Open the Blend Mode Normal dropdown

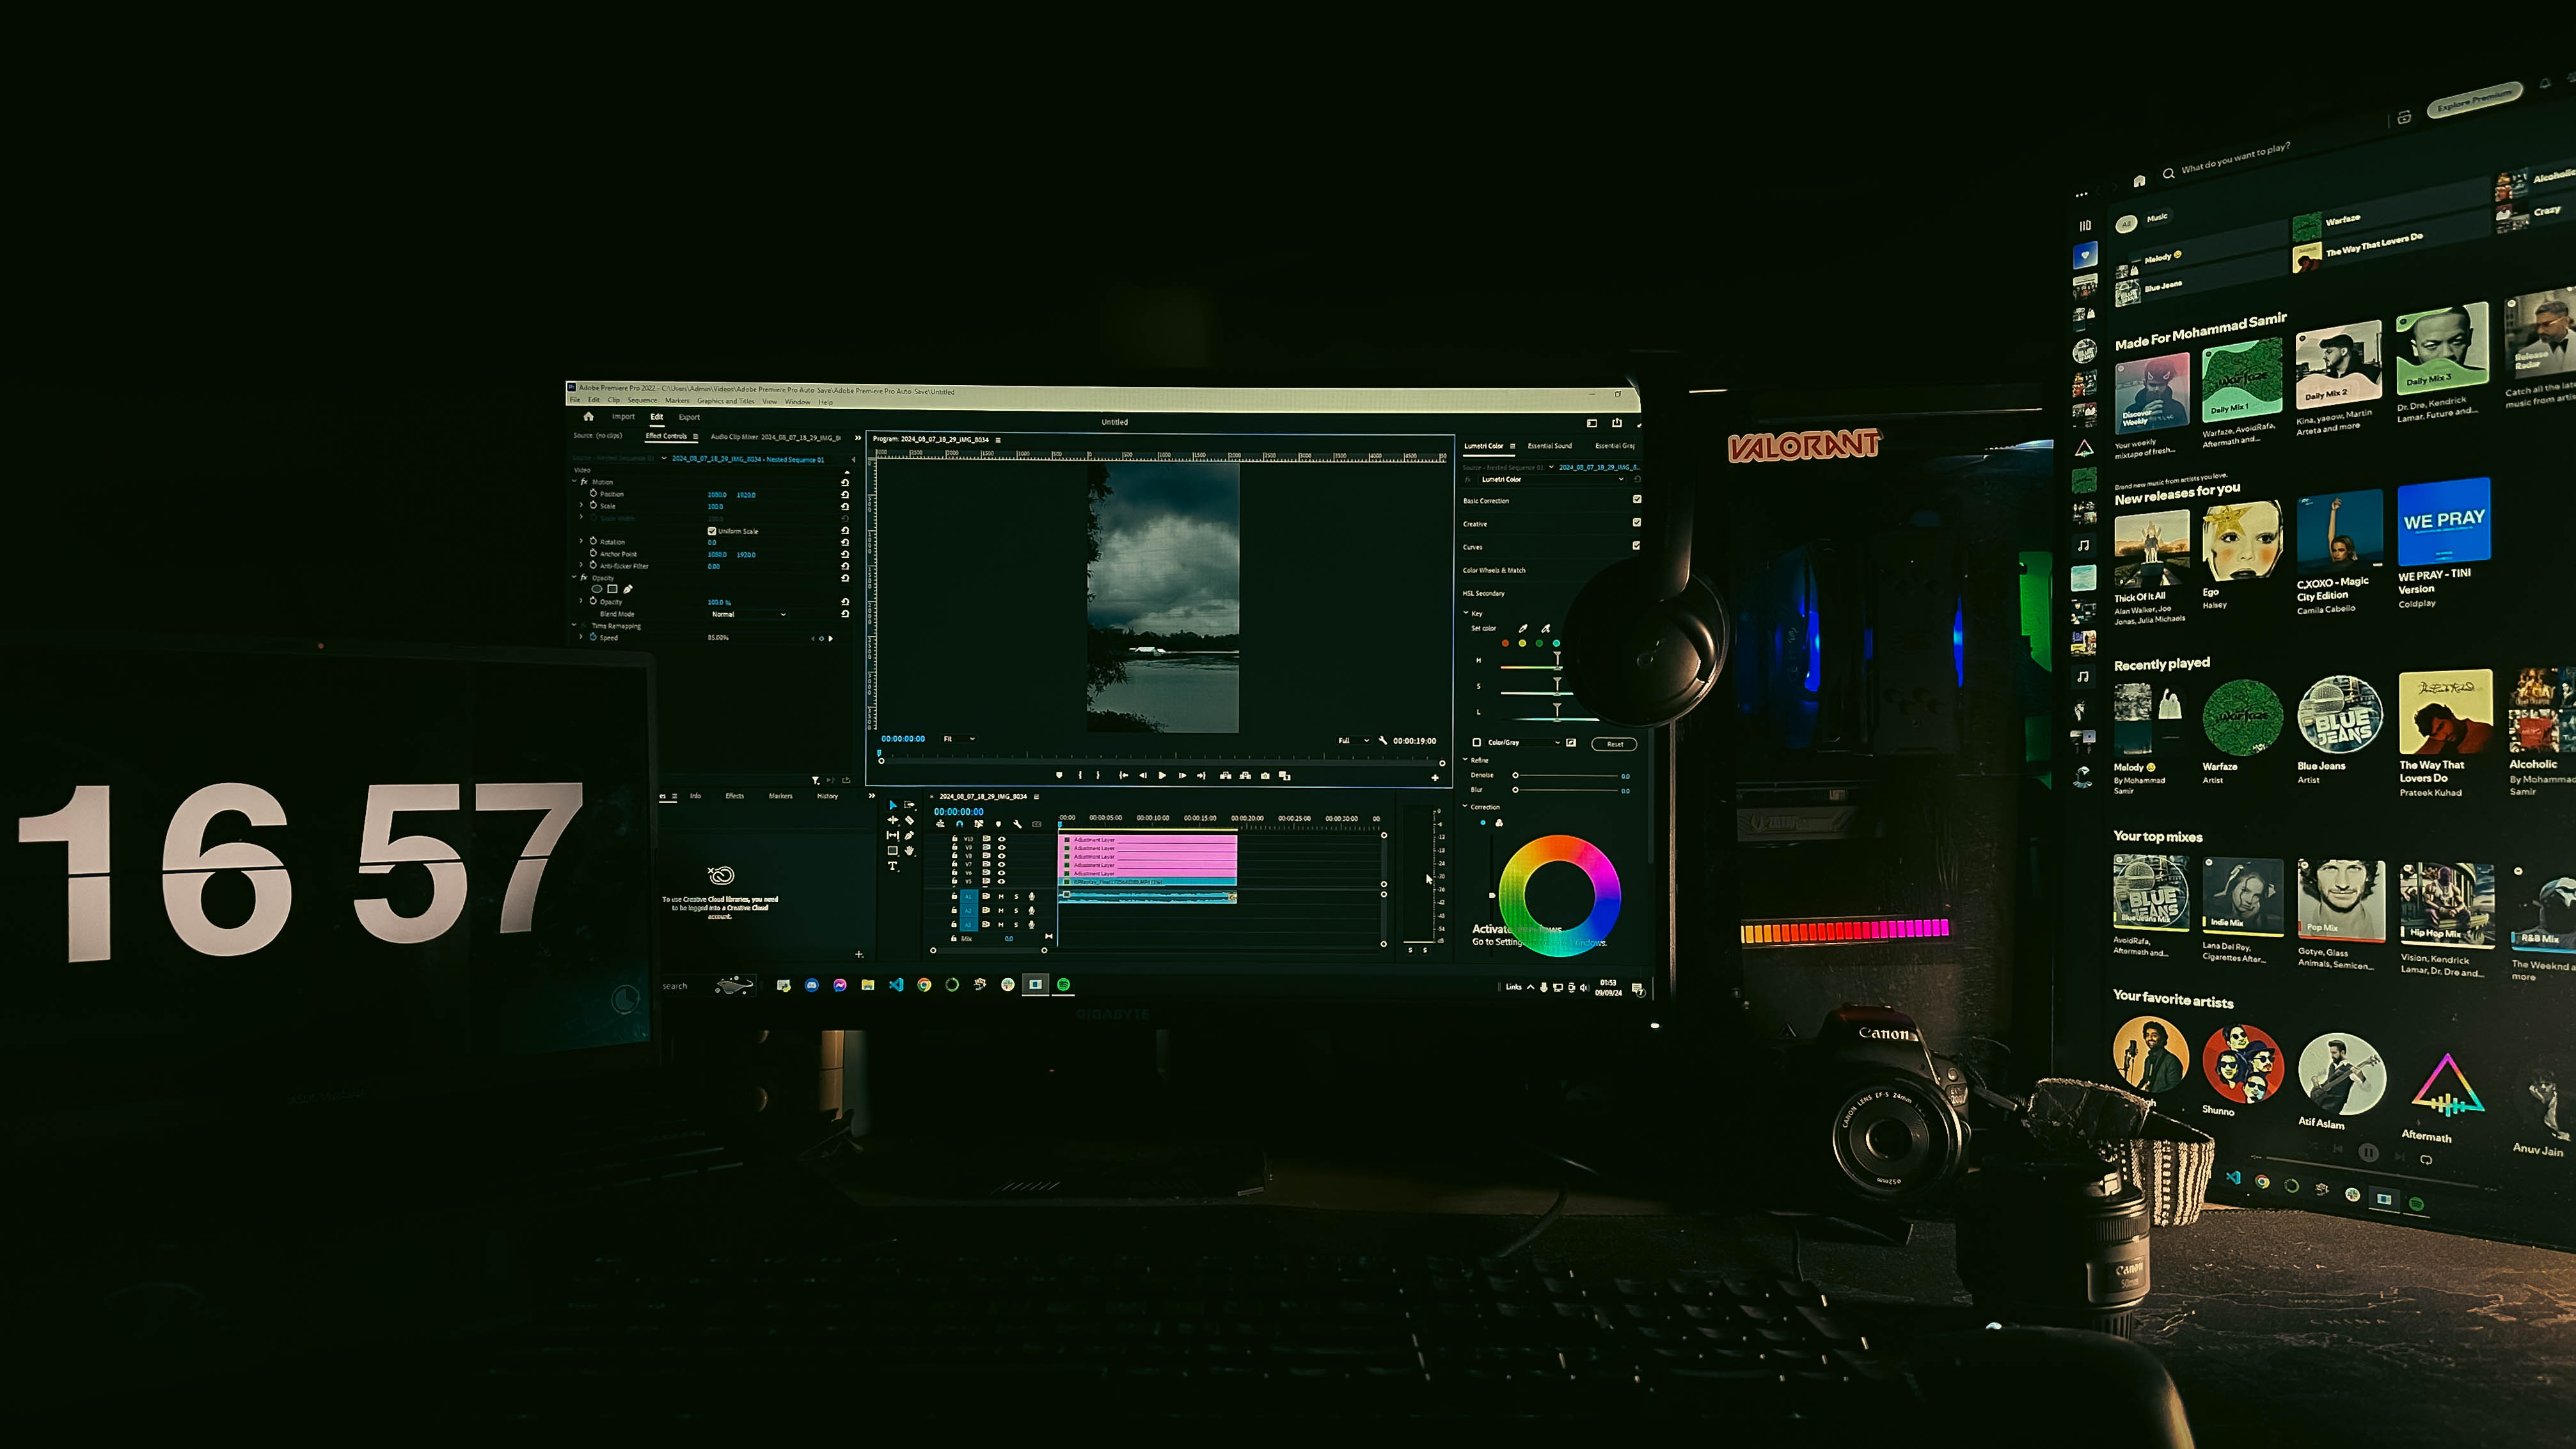pyautogui.click(x=748, y=614)
